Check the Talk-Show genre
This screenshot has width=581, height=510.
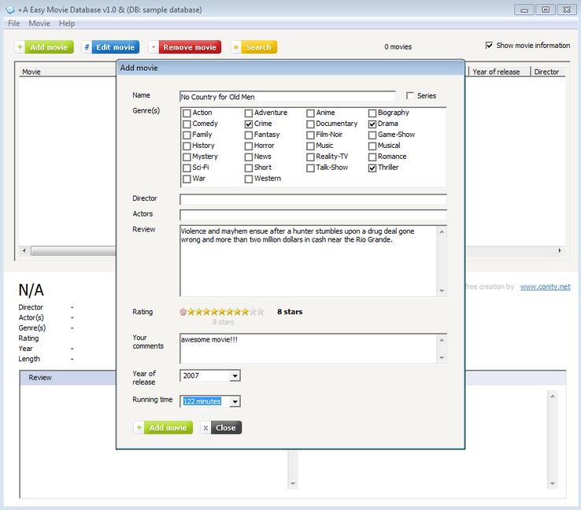click(310, 168)
